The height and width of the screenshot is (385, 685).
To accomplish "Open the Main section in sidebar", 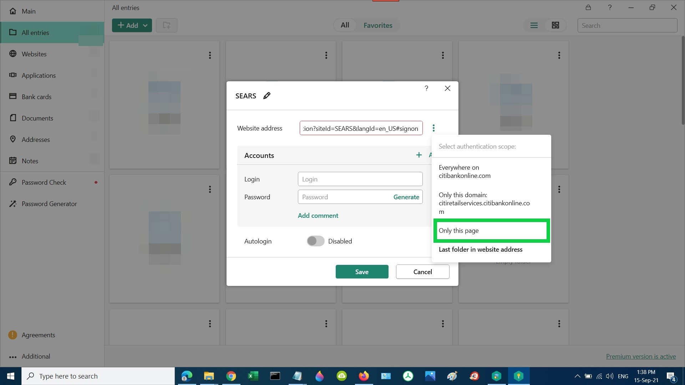I will 52,11.
